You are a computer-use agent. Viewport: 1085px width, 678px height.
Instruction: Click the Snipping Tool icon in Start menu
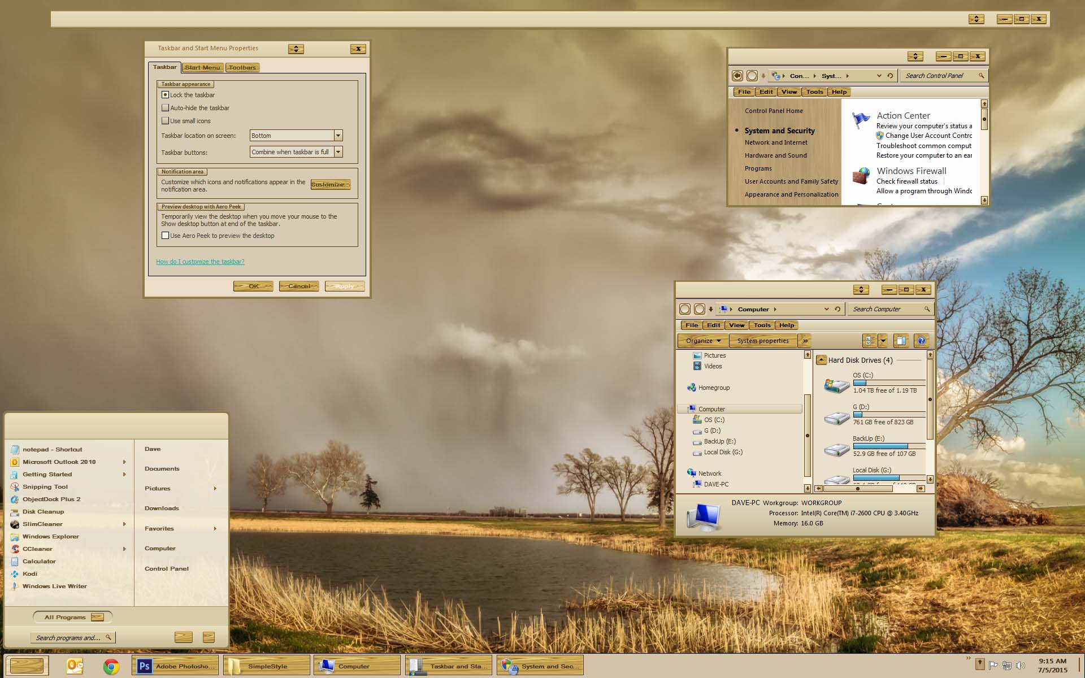coord(15,486)
